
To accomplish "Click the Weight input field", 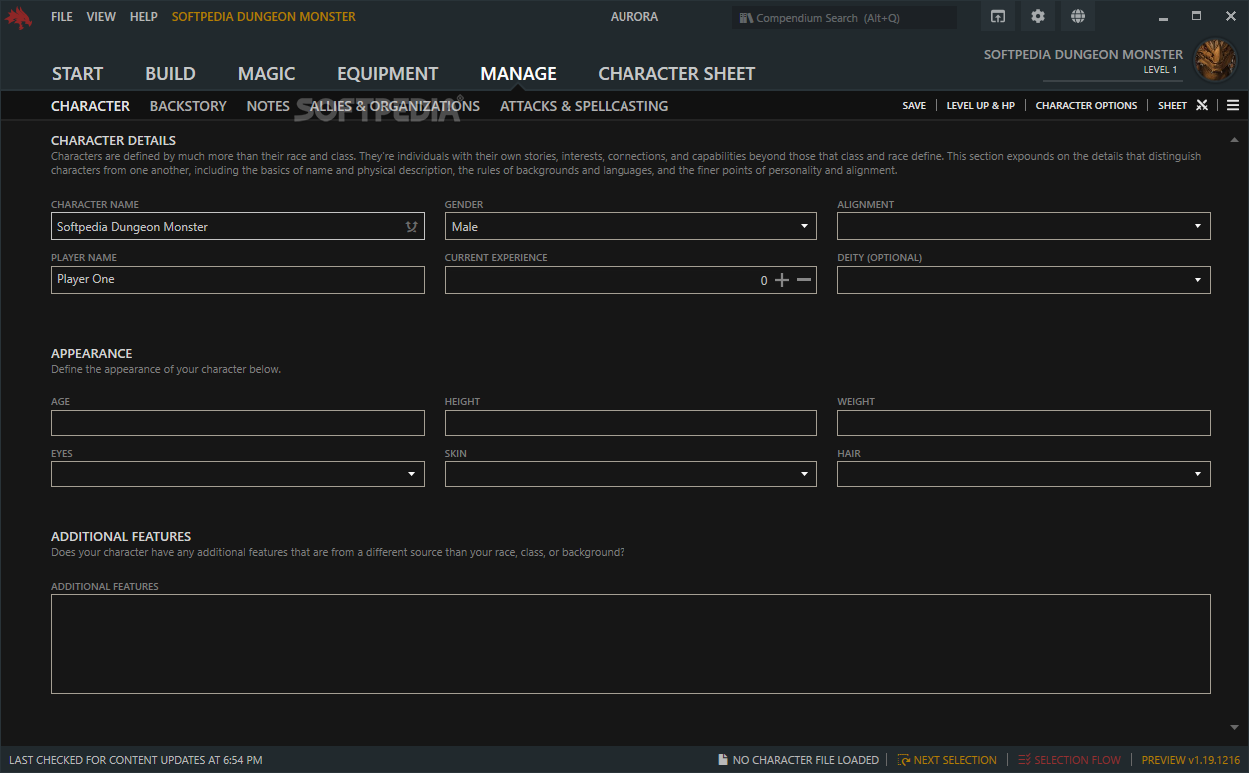I will point(1024,423).
